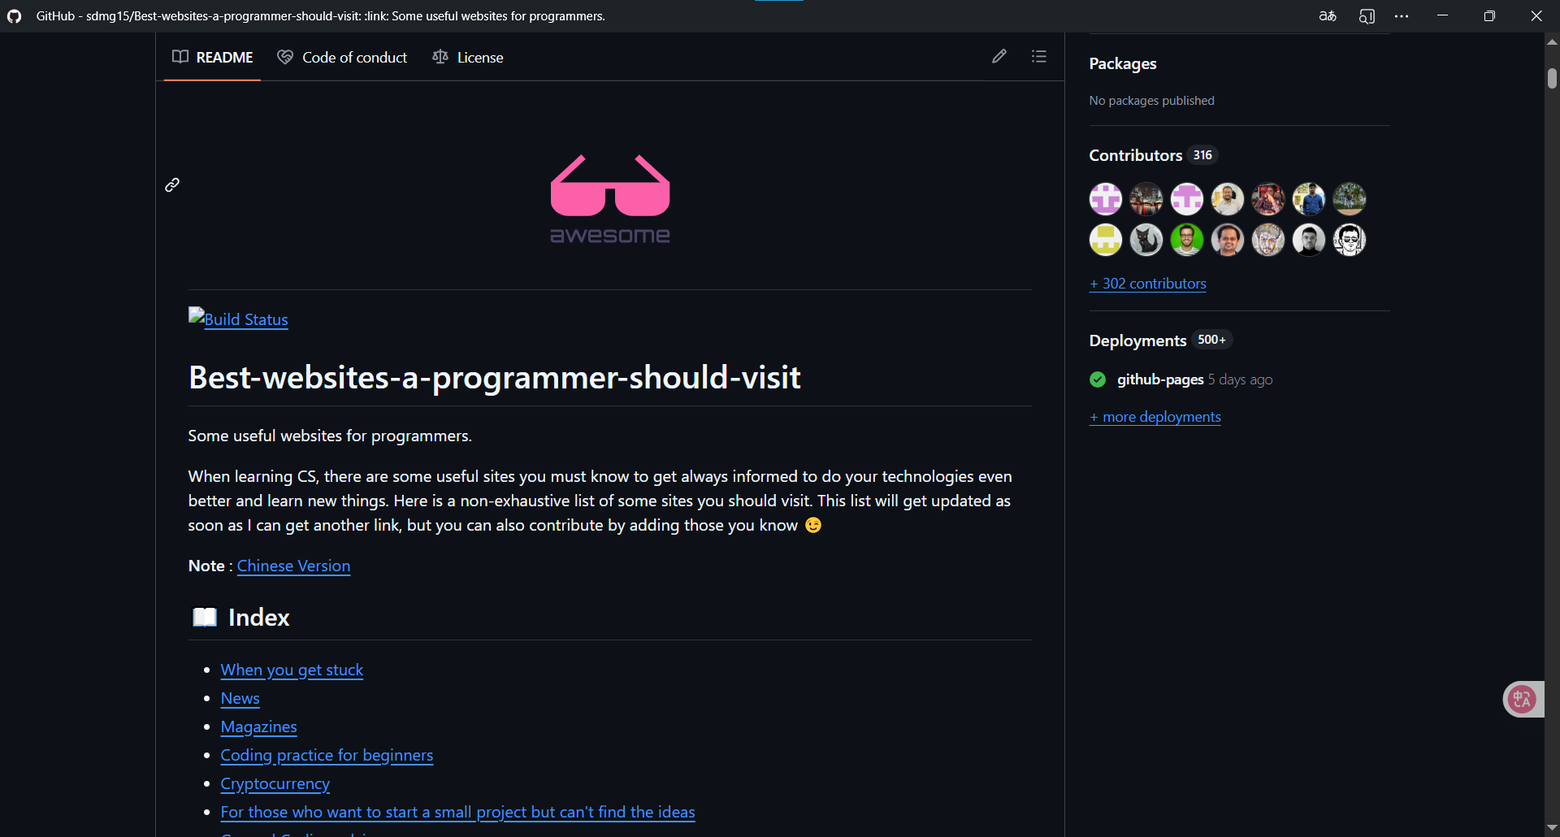Click the scrollbar up arrow

click(1552, 41)
